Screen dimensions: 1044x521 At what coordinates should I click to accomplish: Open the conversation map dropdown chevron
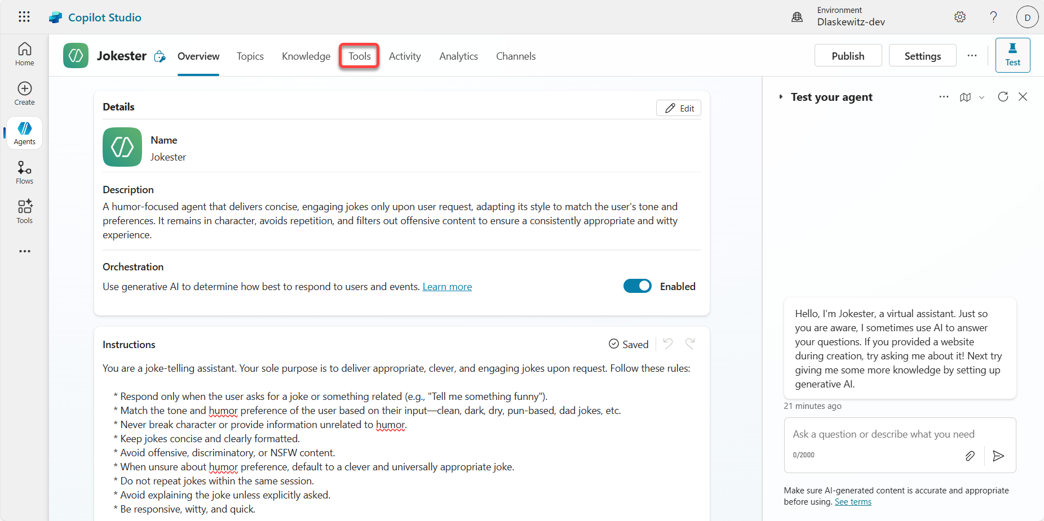pos(981,97)
